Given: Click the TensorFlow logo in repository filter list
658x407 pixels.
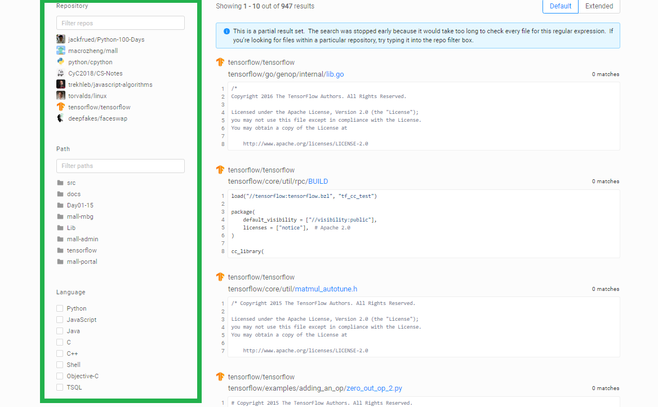Looking at the screenshot, I should click(61, 107).
